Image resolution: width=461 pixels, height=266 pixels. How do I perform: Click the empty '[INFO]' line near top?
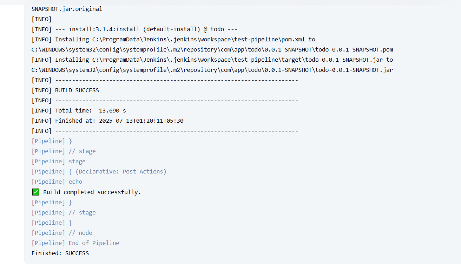[x=41, y=19]
